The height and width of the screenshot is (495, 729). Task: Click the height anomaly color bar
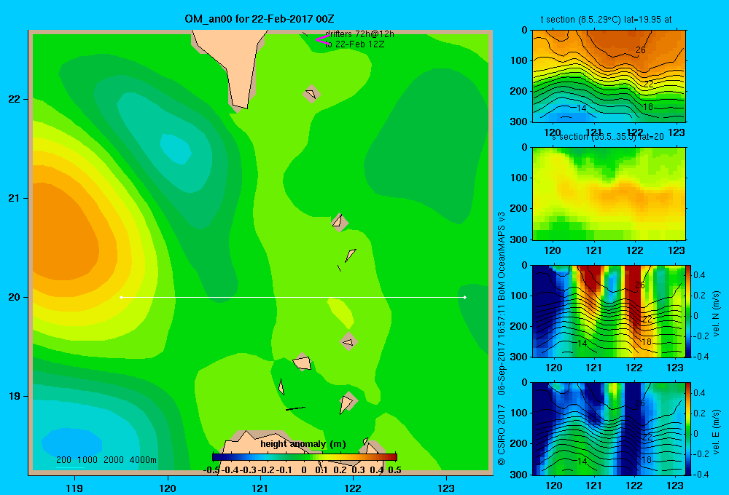[305, 457]
